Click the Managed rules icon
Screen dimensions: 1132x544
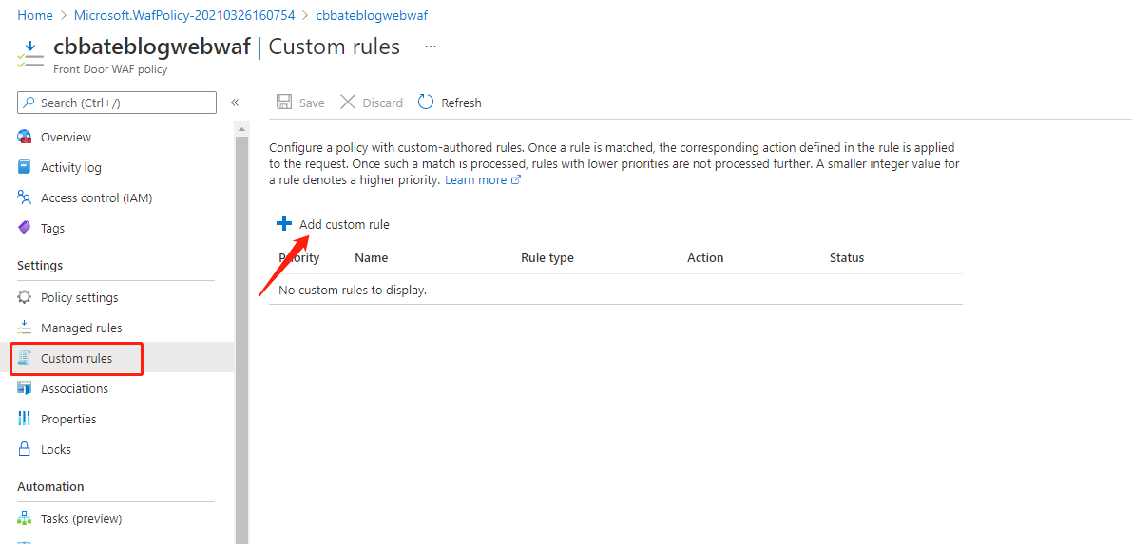point(25,328)
